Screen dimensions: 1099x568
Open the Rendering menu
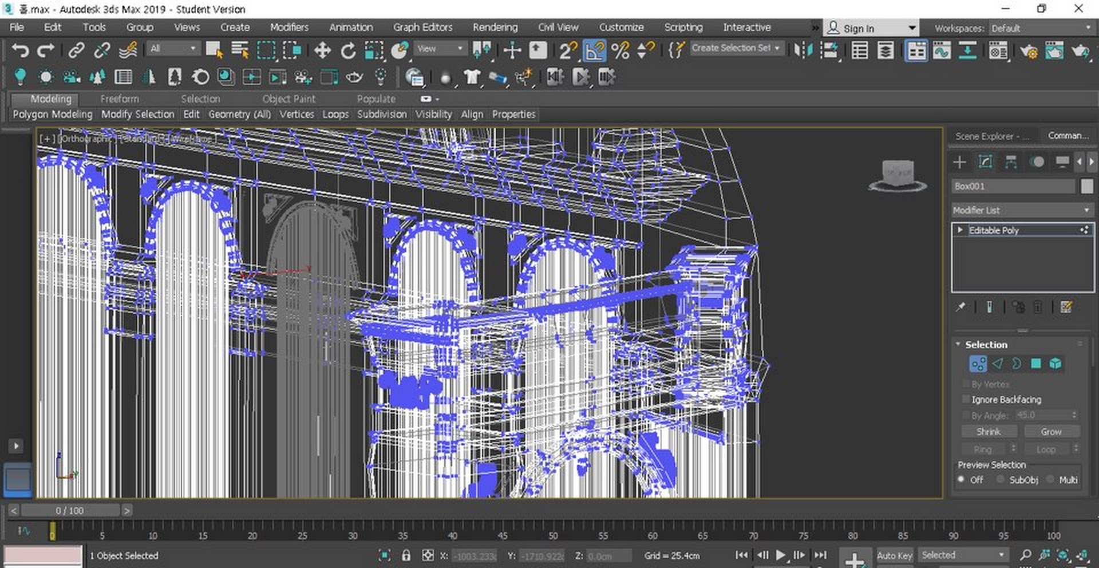pos(495,27)
